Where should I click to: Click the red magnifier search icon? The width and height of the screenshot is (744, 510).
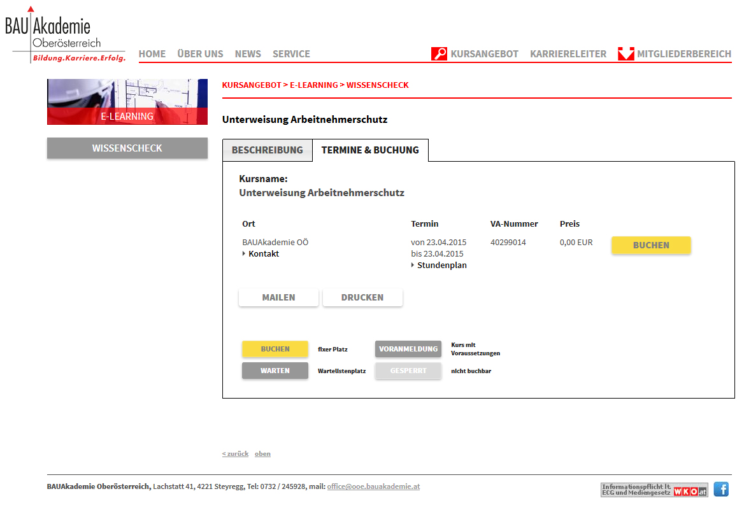point(439,53)
